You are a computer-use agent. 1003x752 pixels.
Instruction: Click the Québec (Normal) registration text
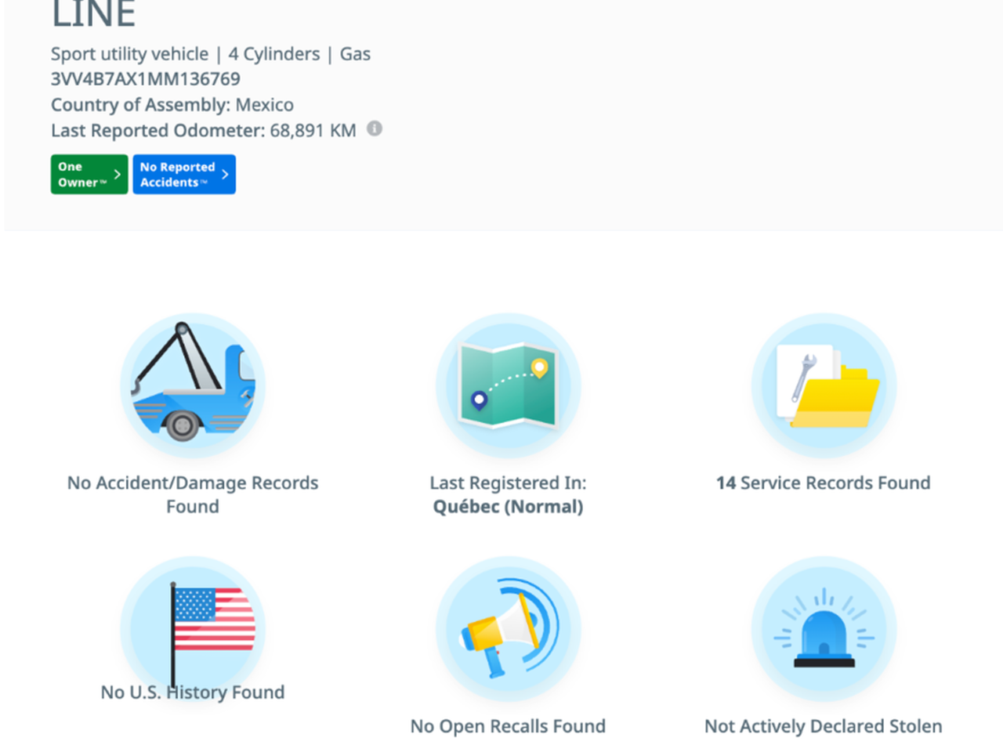pos(509,507)
